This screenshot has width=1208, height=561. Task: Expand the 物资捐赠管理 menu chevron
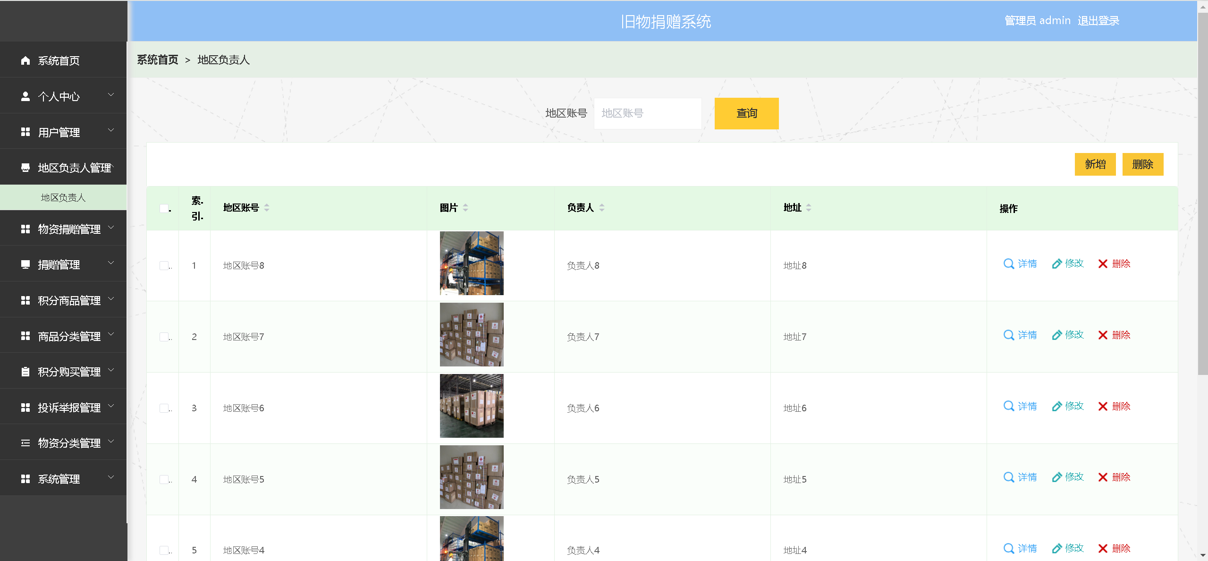click(111, 227)
